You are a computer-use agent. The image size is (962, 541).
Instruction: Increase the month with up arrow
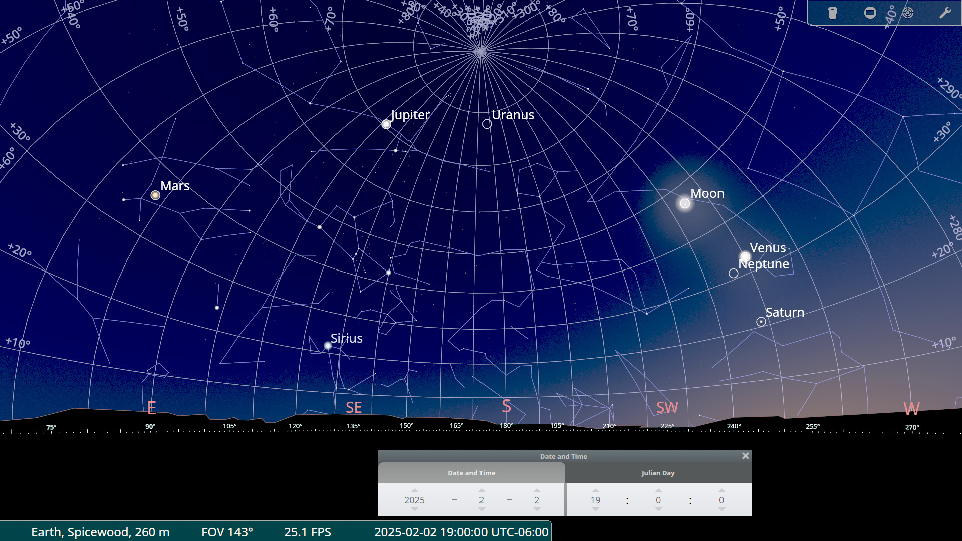[482, 491]
